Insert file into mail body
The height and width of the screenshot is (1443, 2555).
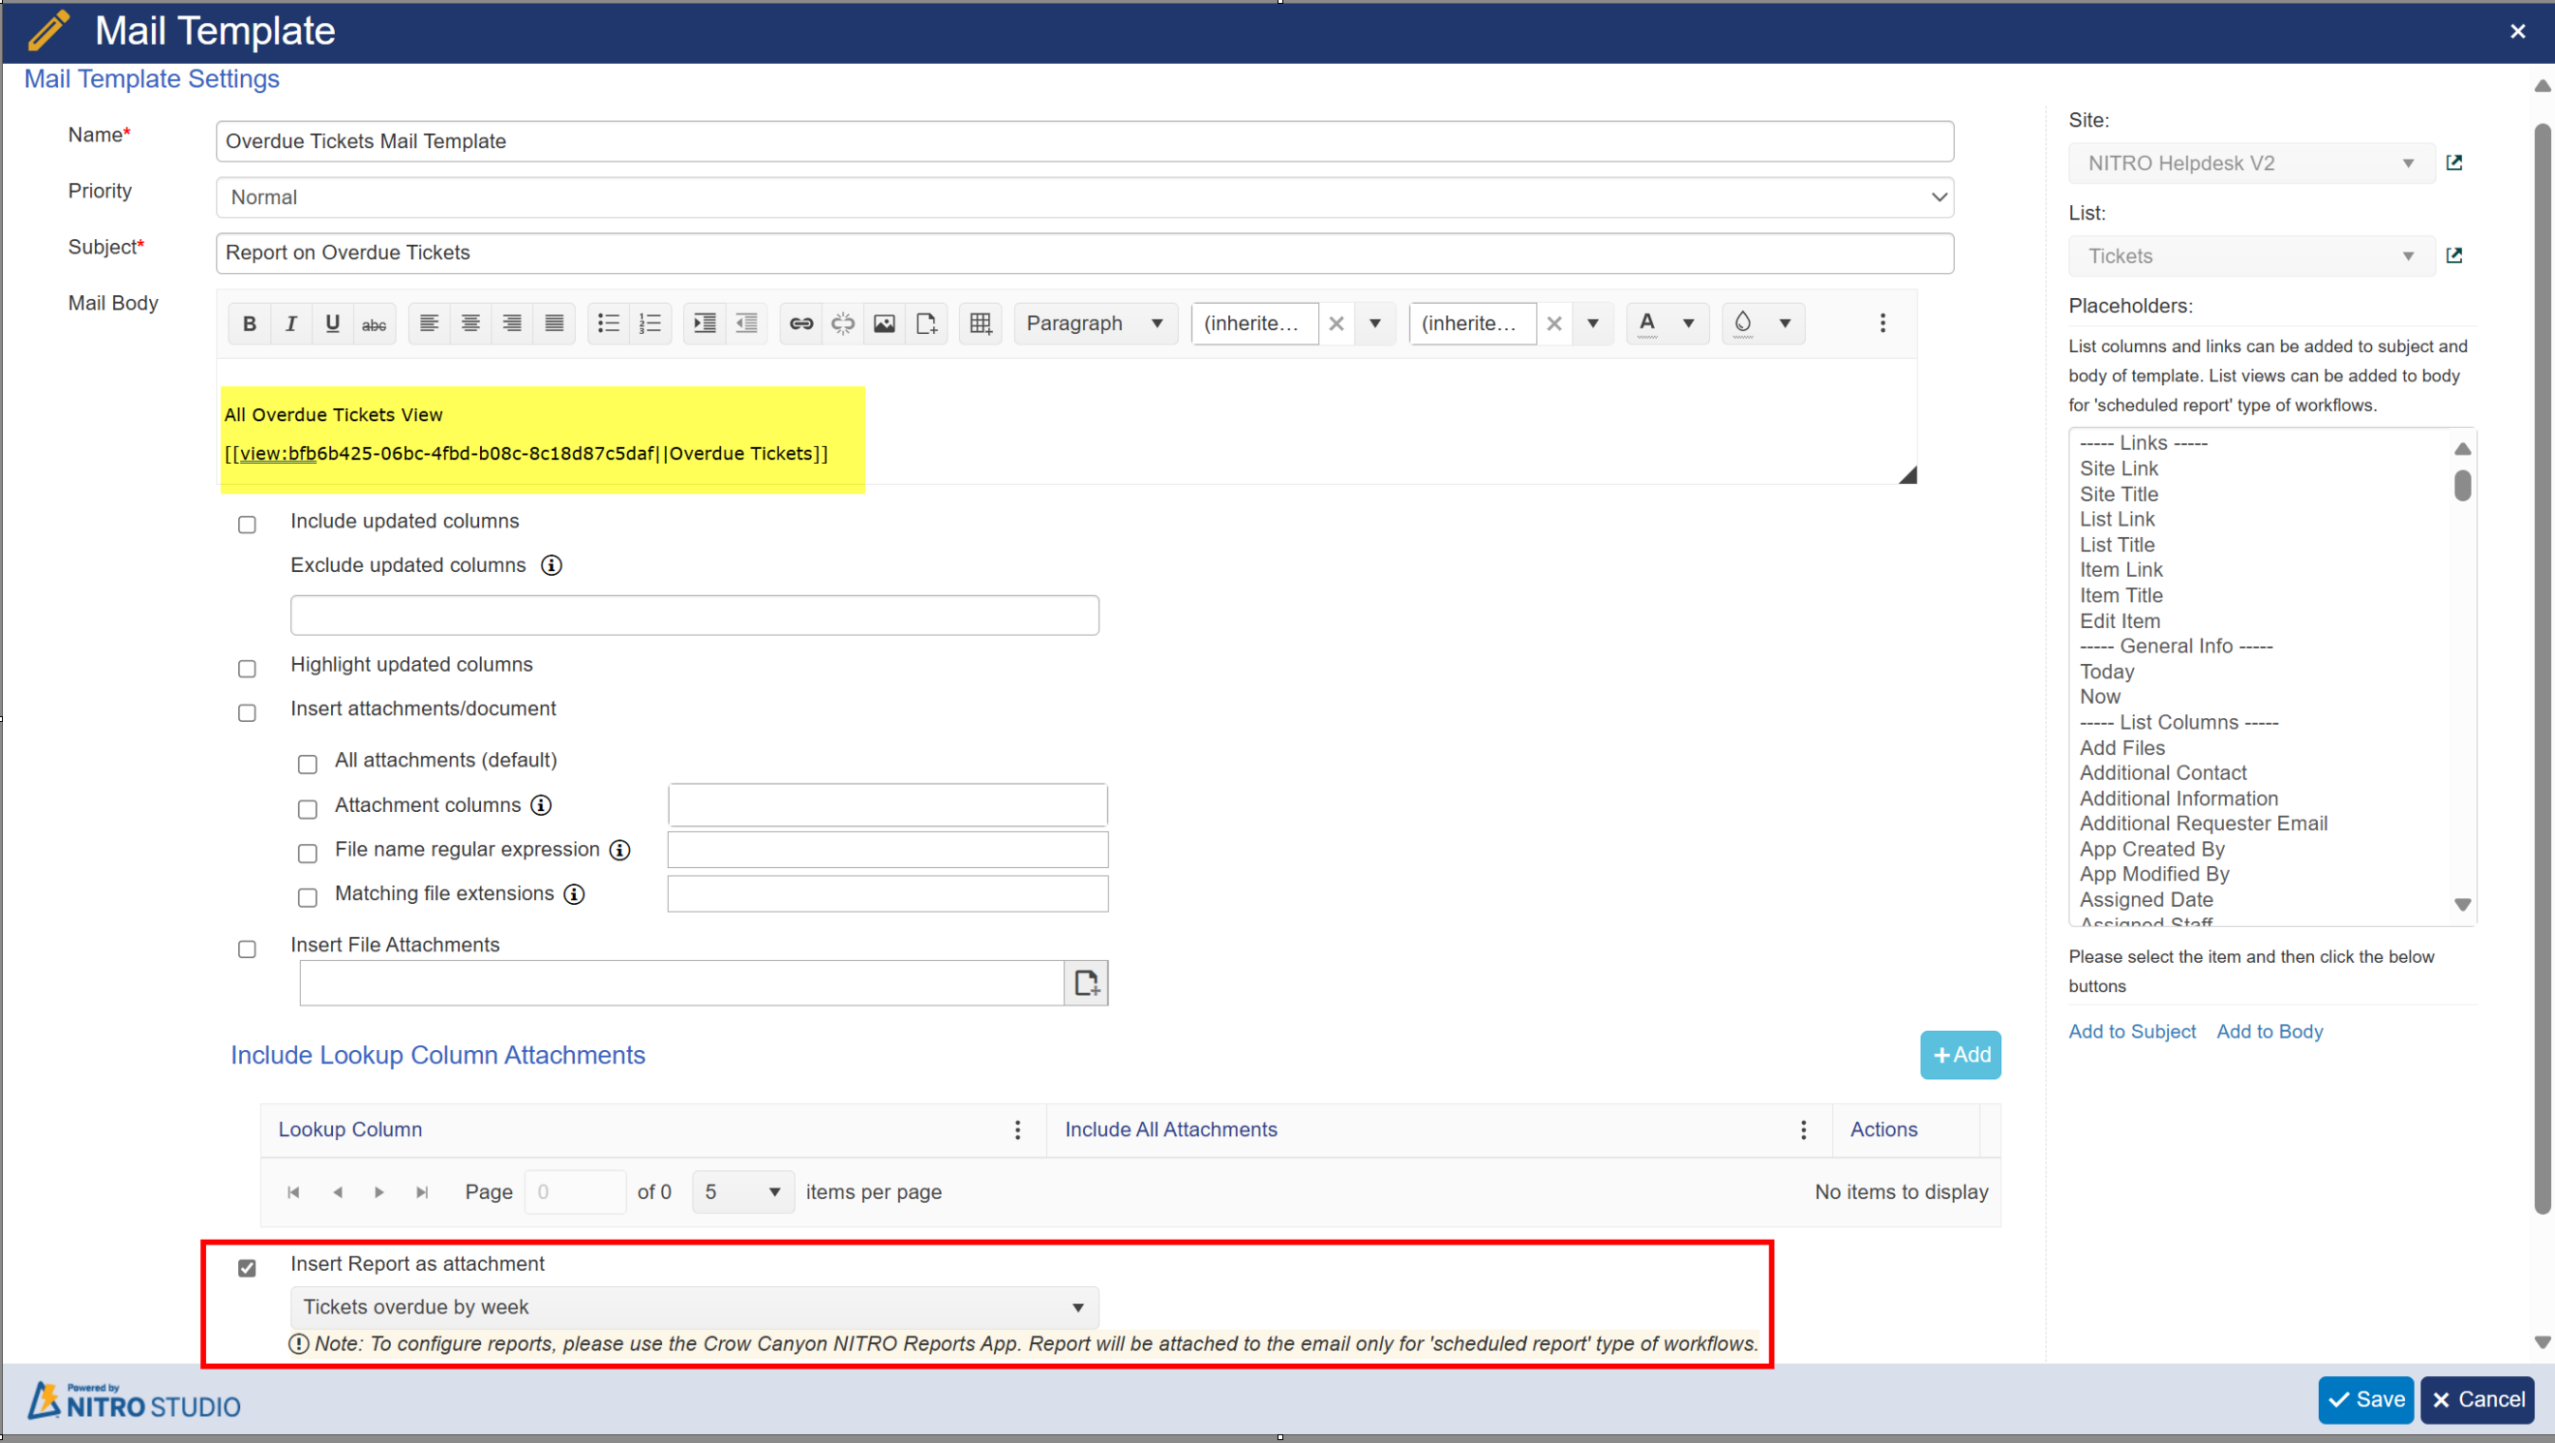coord(926,323)
